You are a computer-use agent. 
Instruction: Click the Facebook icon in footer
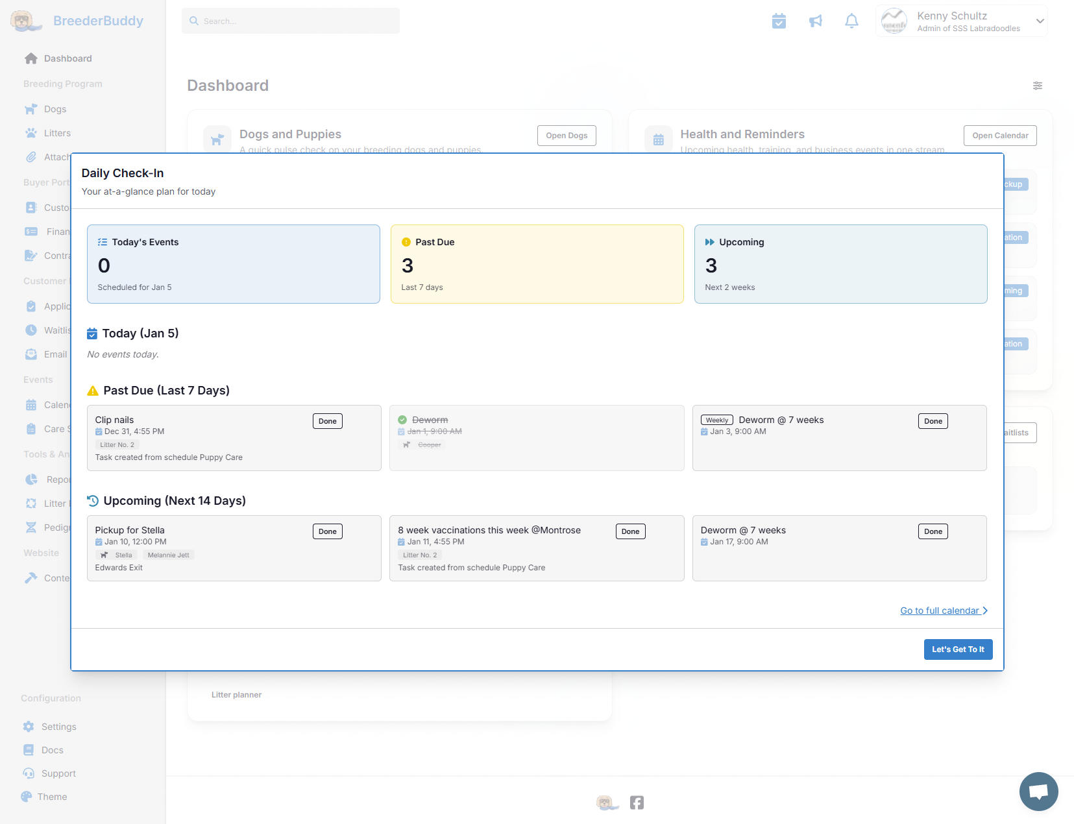click(637, 803)
